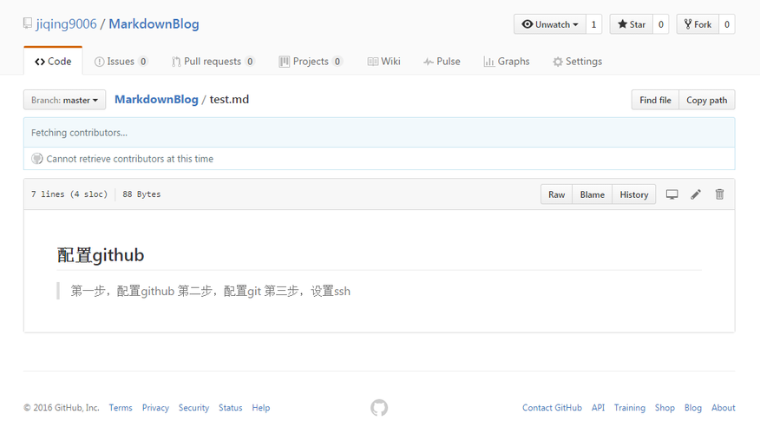Show History of test.md

coord(634,194)
